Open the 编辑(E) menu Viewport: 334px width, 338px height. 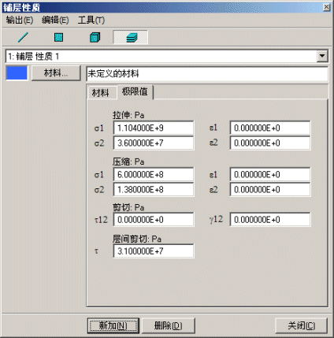point(55,20)
